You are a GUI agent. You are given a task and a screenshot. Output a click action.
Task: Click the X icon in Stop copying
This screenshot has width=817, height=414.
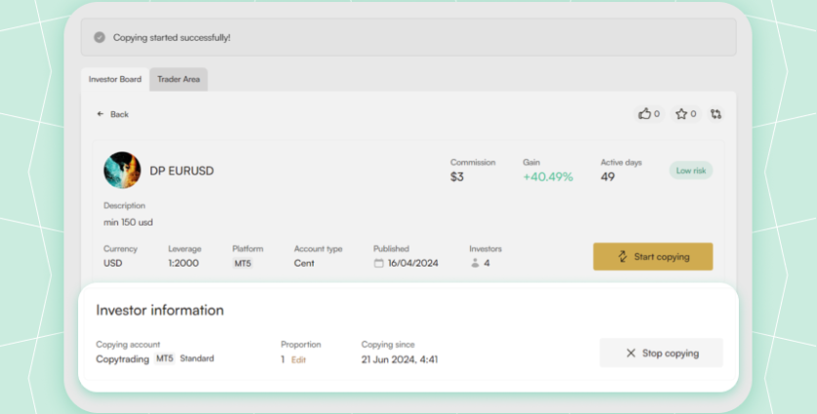pos(630,353)
